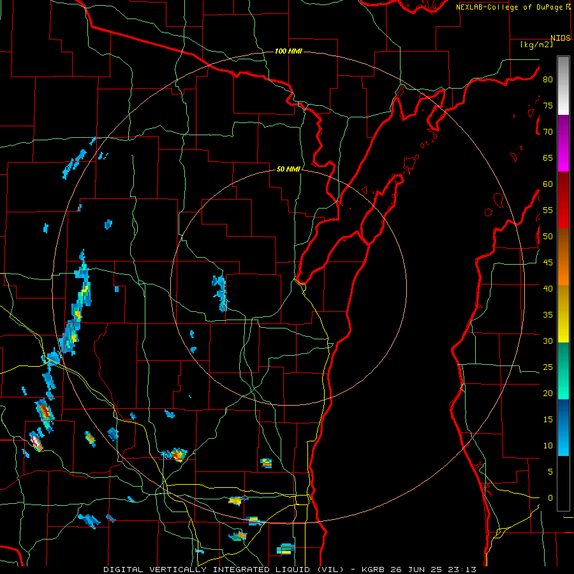Click the 25 value on color scale

tap(548, 367)
